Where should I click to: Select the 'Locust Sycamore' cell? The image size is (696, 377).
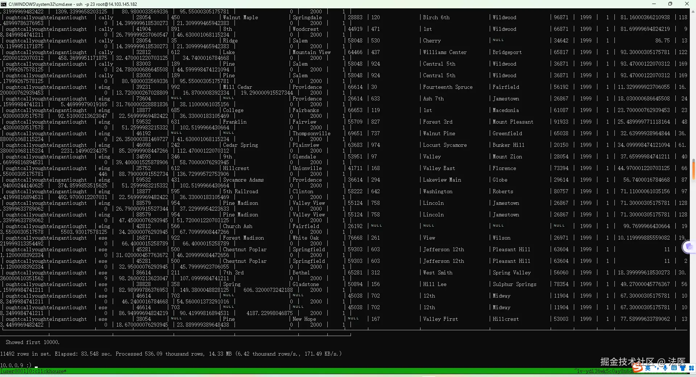[445, 145]
